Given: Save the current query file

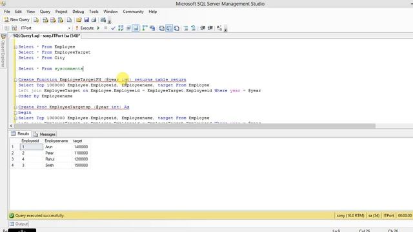Looking at the screenshot, I should 86,20.
